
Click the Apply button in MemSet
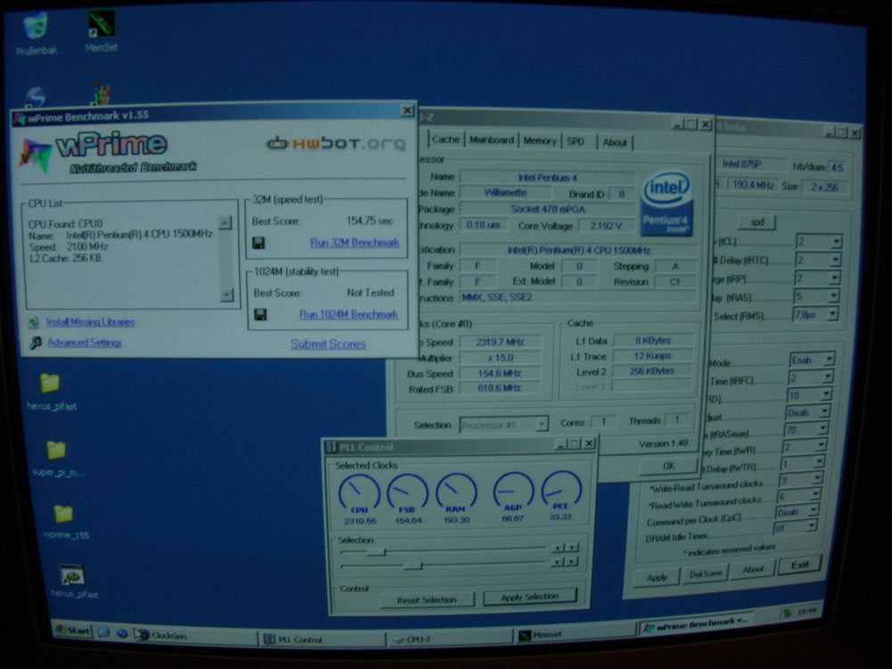point(657,577)
